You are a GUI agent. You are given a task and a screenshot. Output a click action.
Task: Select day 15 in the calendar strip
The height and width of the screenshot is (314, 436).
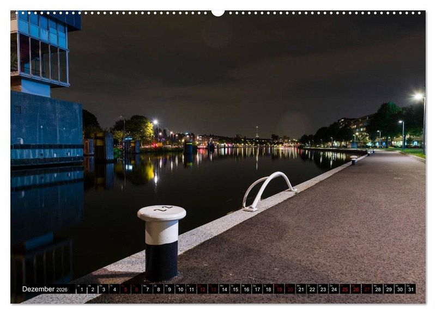235,289
